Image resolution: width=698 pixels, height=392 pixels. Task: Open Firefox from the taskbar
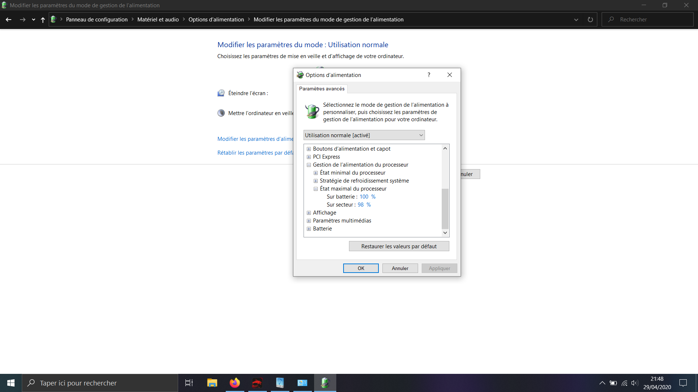[x=235, y=383]
